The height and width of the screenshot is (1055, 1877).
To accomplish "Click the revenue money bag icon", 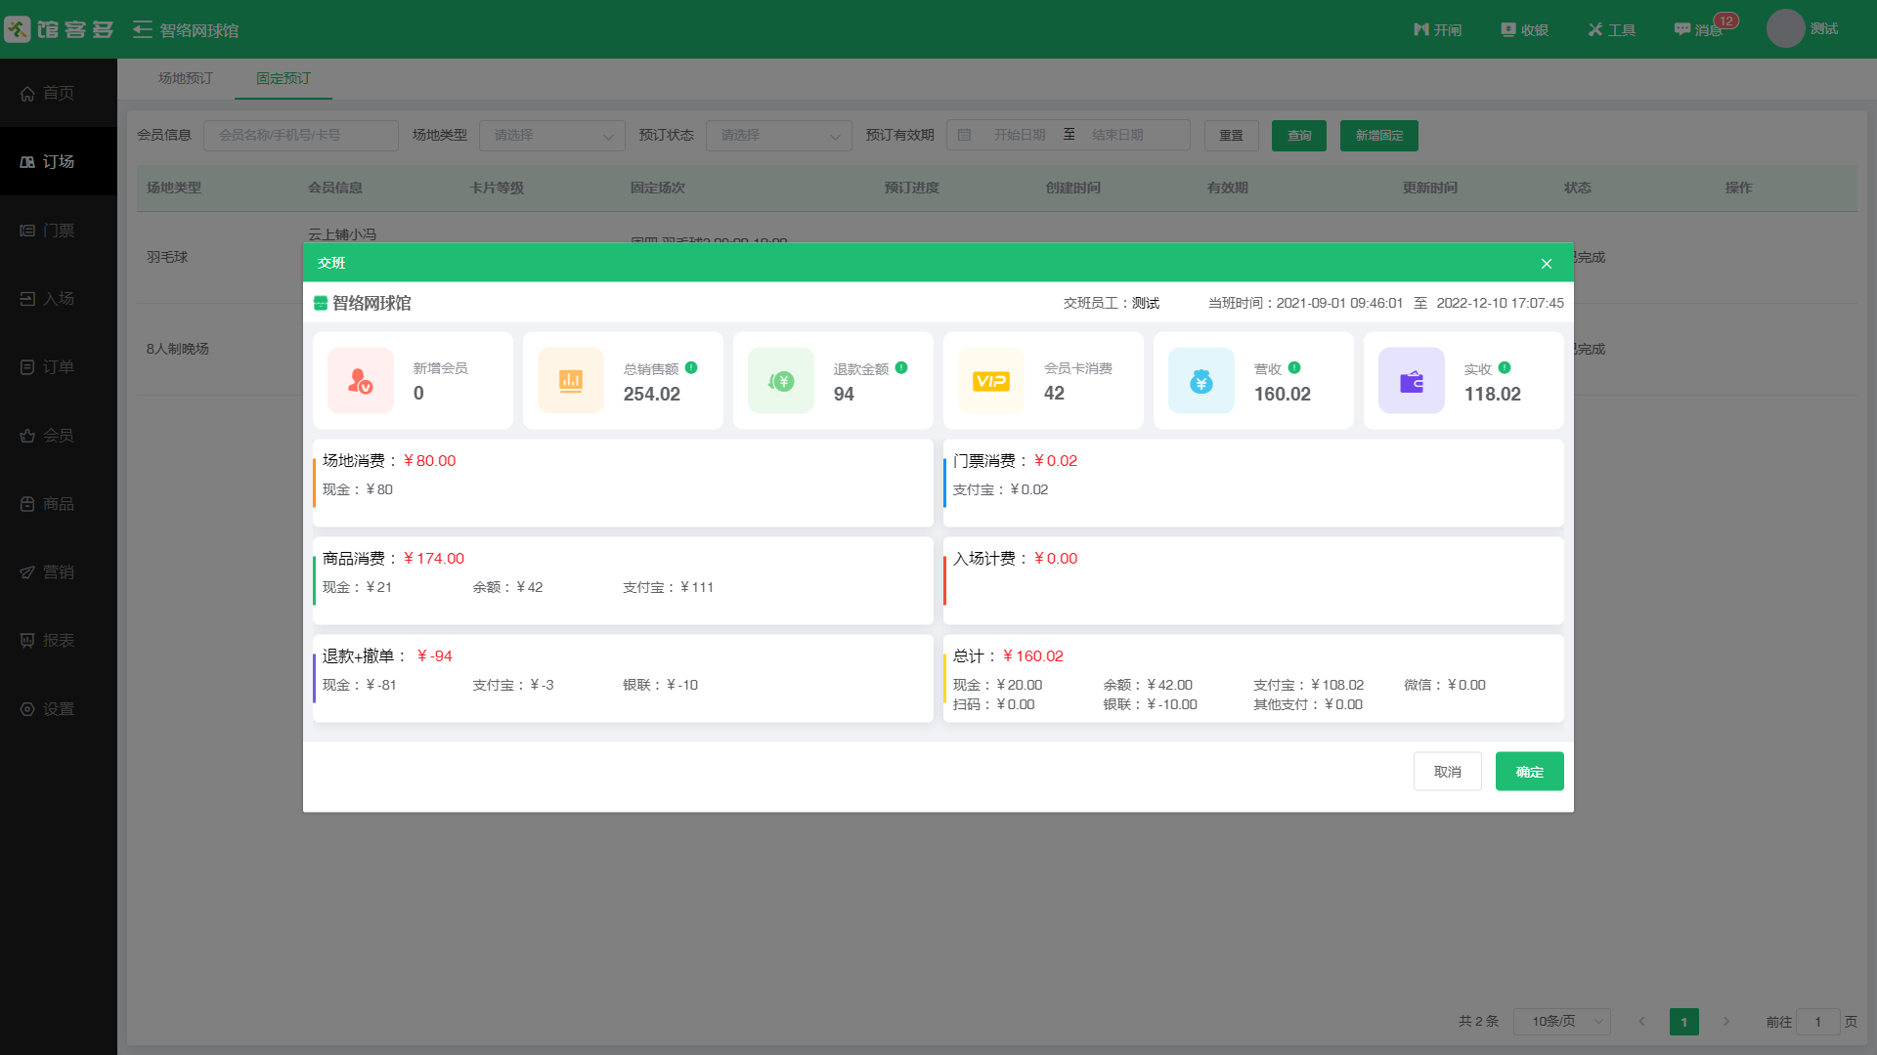I will [x=1201, y=381].
